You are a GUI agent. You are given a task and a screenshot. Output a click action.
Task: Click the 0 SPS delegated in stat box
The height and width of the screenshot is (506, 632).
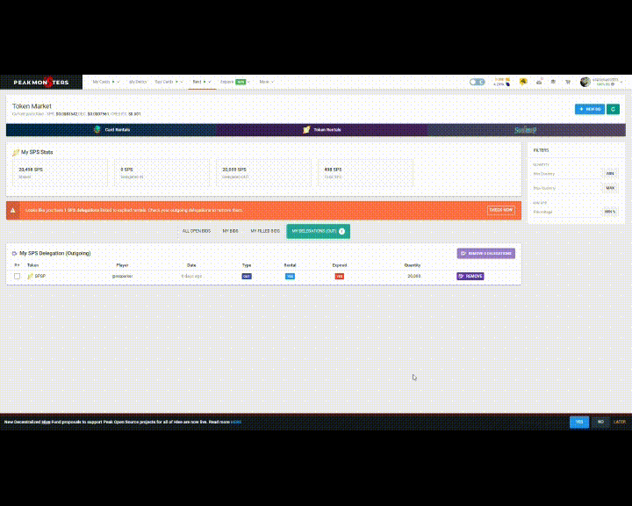coord(162,173)
